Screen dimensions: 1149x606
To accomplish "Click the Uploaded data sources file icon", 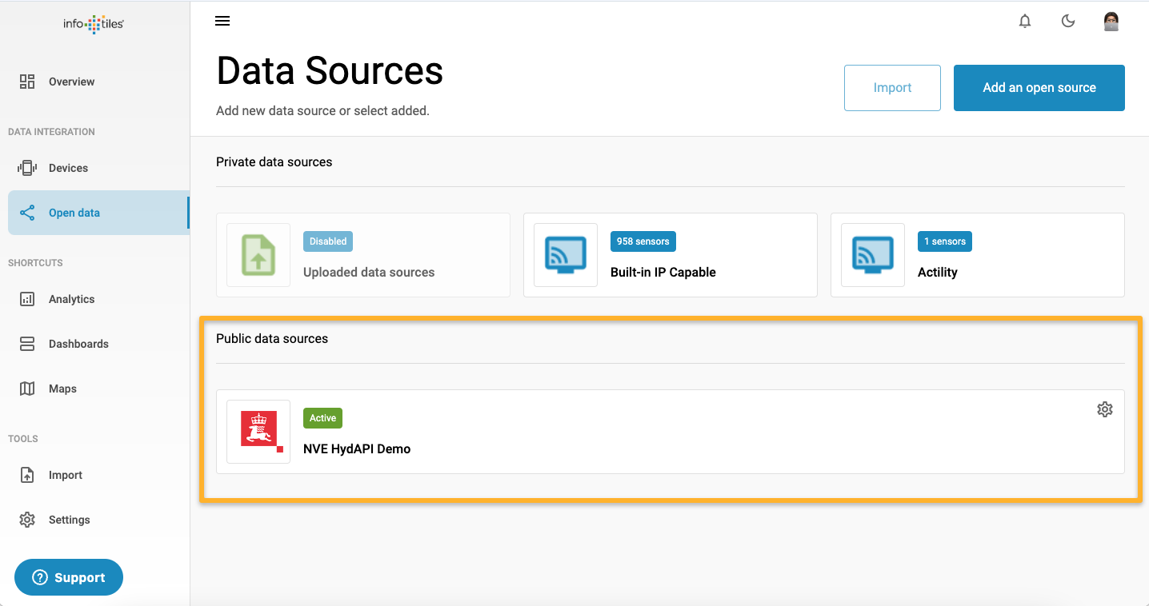I will point(258,255).
